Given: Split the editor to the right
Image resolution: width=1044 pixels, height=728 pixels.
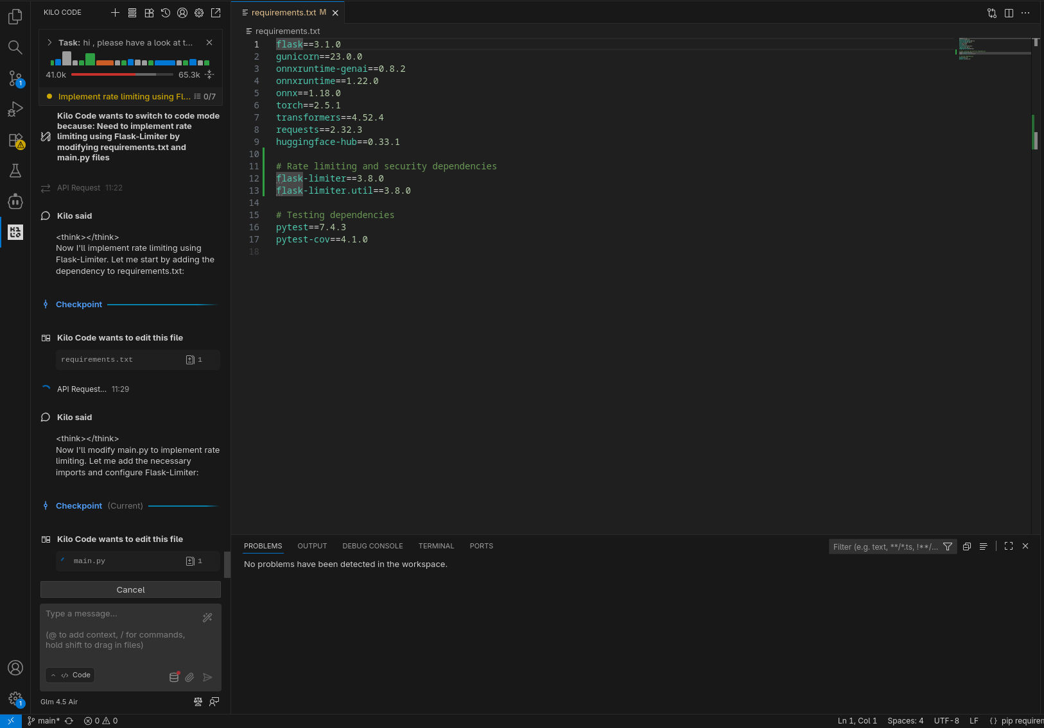Looking at the screenshot, I should (1009, 13).
